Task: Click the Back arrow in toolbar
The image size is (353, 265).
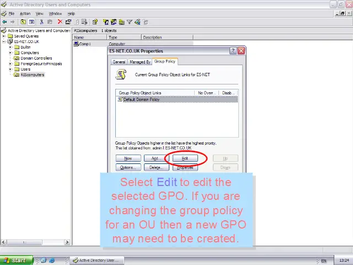Action: 5,22
